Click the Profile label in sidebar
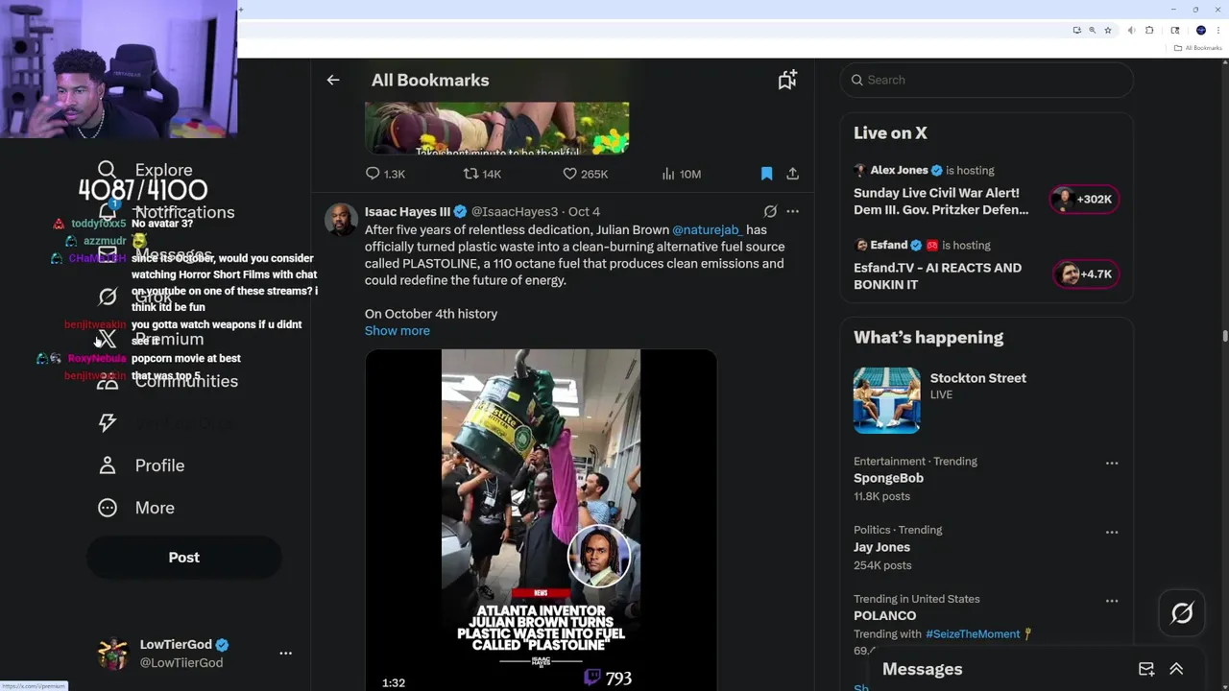This screenshot has height=691, width=1229. (159, 465)
